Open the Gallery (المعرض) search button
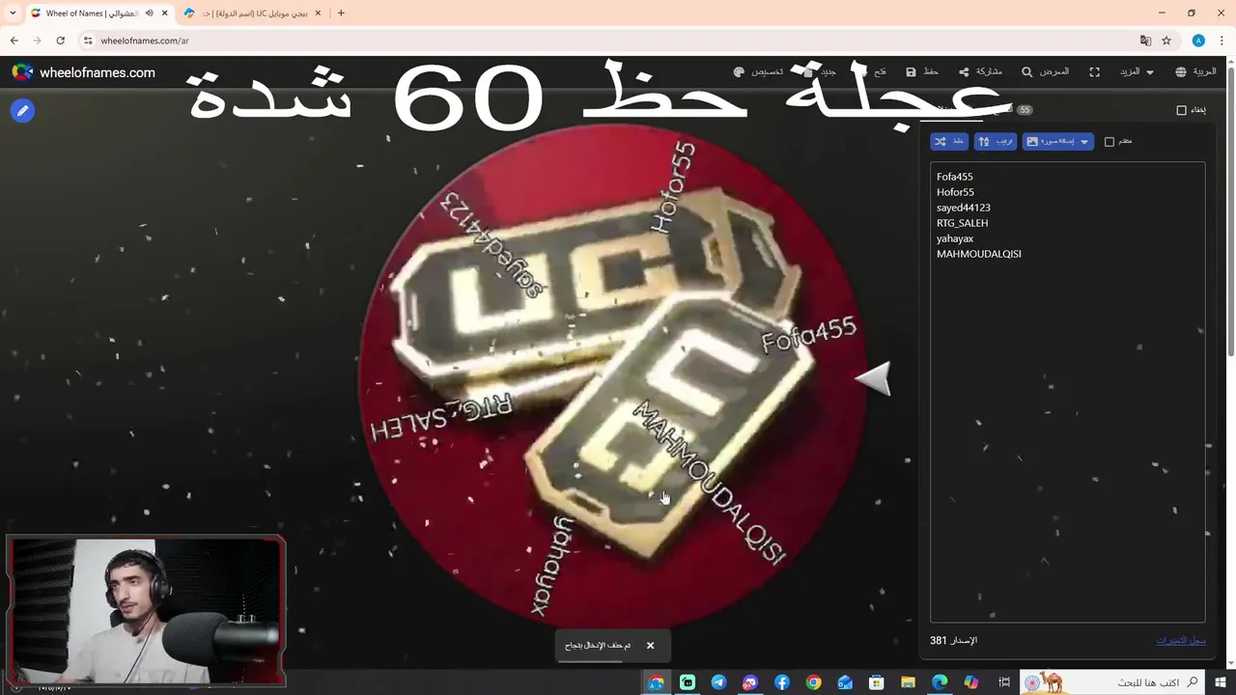 pyautogui.click(x=1045, y=72)
